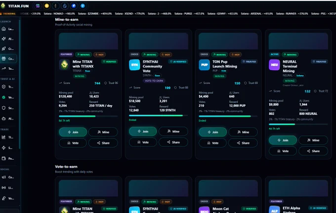Open the megaphone item under Social
Image resolution: width=336 pixels, height=213 pixels.
click(8, 177)
